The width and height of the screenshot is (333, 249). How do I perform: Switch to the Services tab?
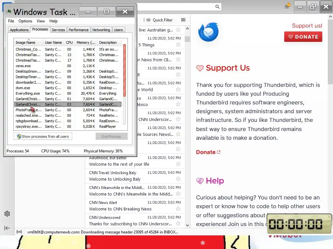click(58, 30)
